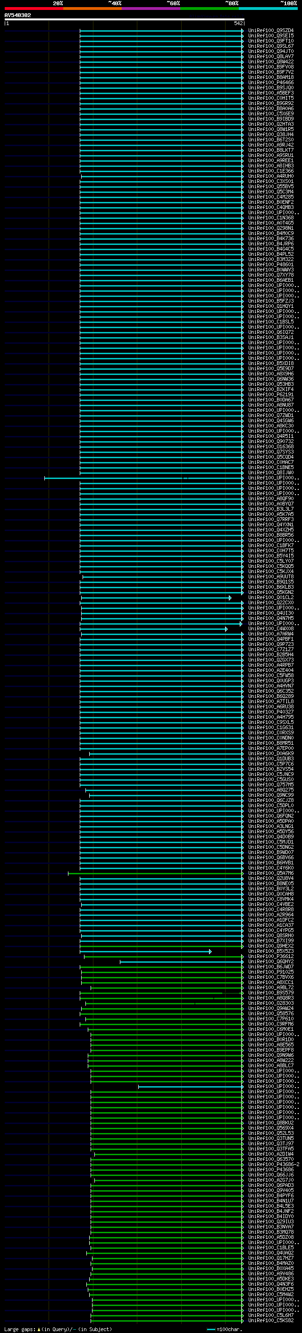Open hit UniRef100_Q9SZD4
302x1333 pixels.
pos(271,31)
